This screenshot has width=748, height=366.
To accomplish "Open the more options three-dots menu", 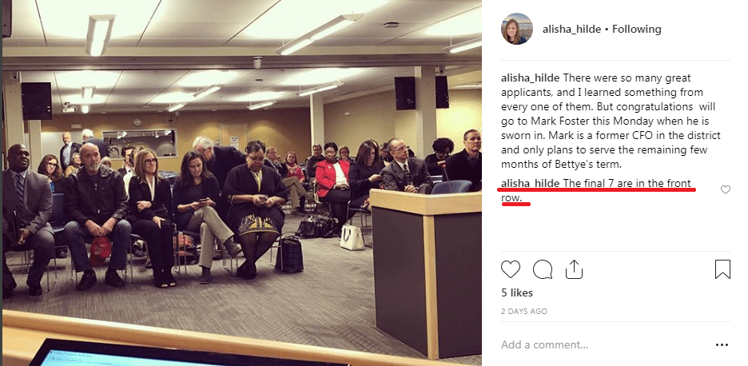I will pos(722,344).
